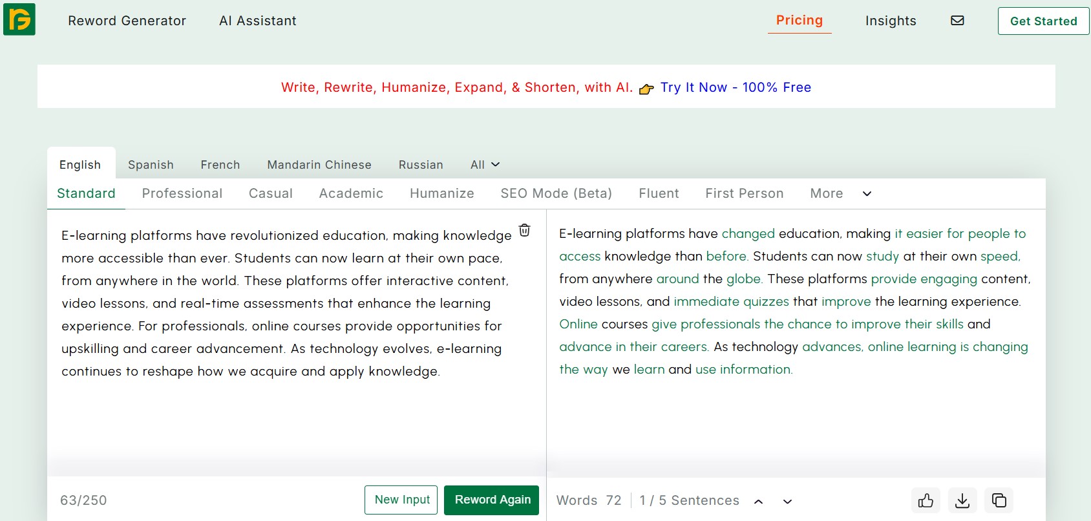Select the Humanize mode tab

point(441,193)
